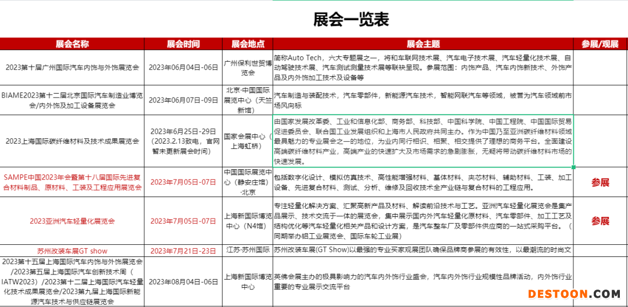Select date cell in the 亚洲汽车轻量化展览会 row

coord(183,221)
